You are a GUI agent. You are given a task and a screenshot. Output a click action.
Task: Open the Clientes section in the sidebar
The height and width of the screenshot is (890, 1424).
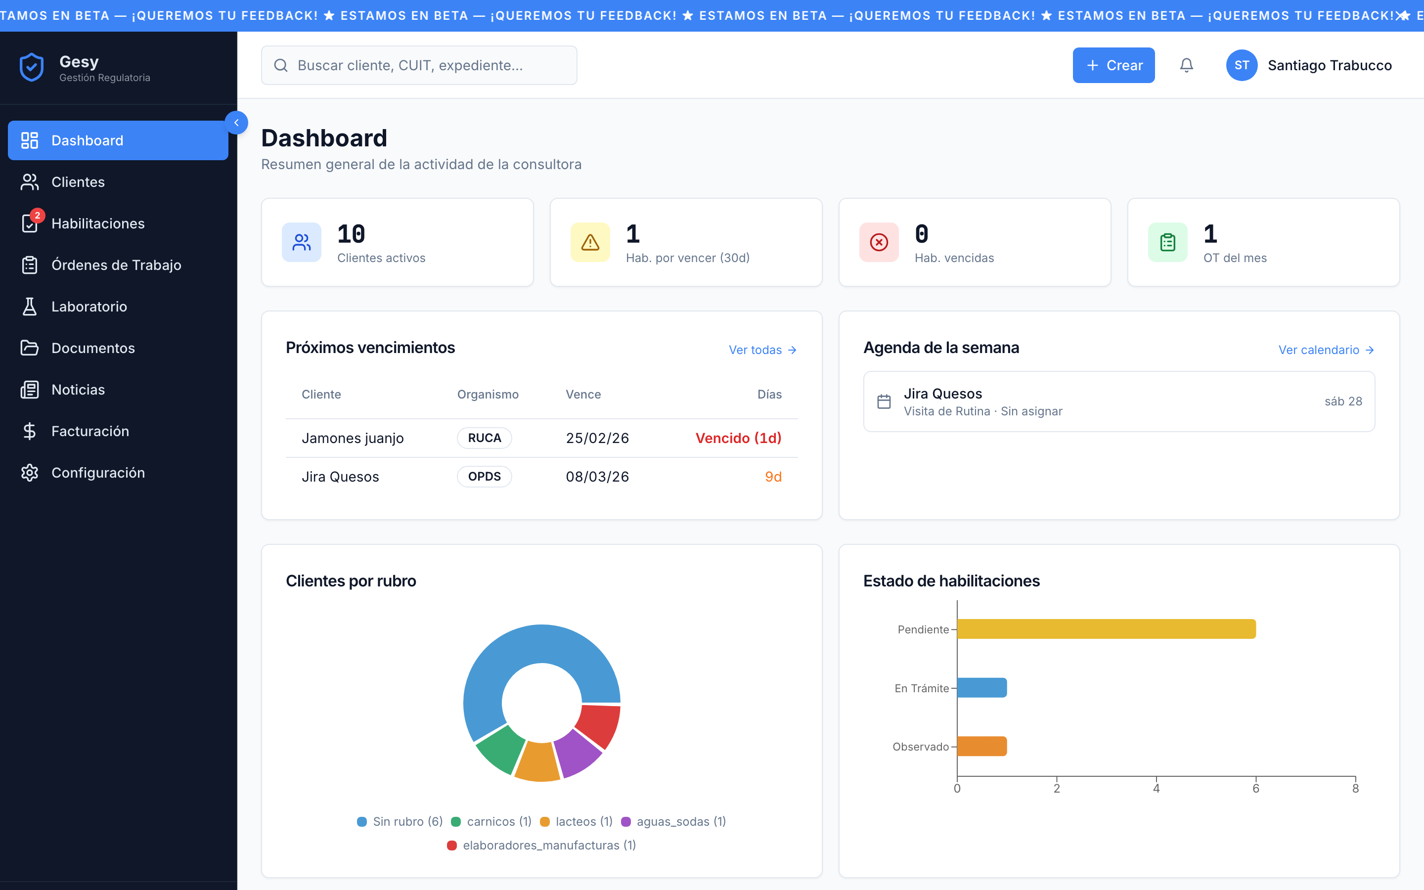pyautogui.click(x=78, y=182)
